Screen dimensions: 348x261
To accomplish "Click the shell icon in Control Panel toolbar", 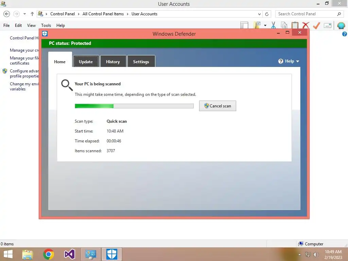I will click(341, 25).
